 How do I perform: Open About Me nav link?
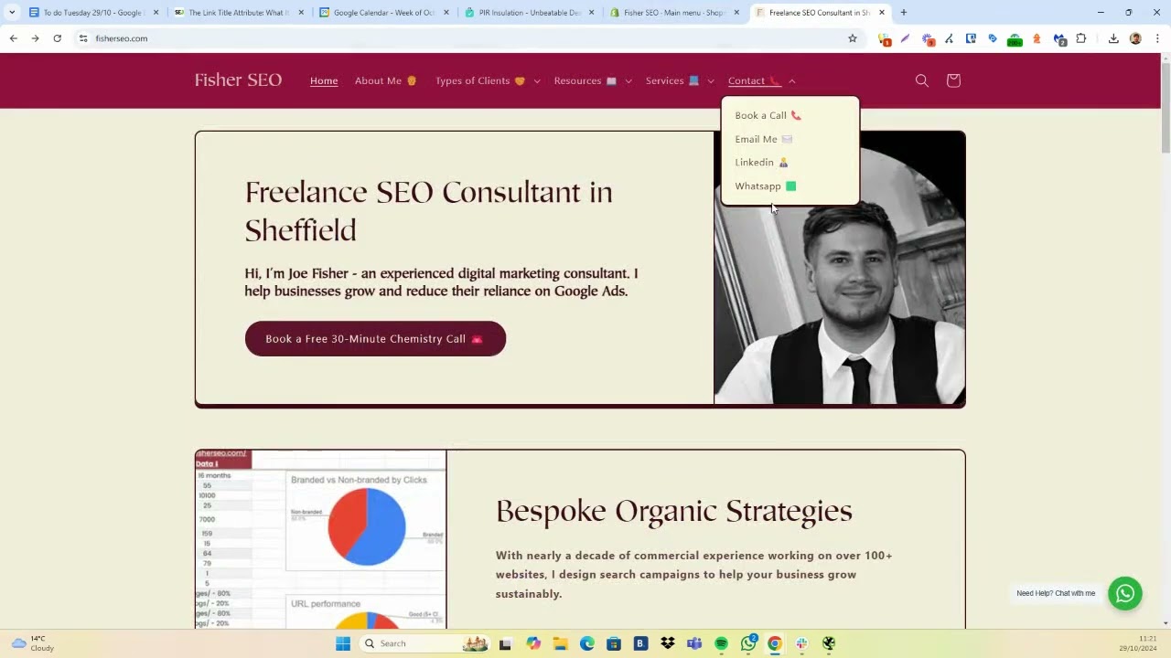pyautogui.click(x=386, y=80)
